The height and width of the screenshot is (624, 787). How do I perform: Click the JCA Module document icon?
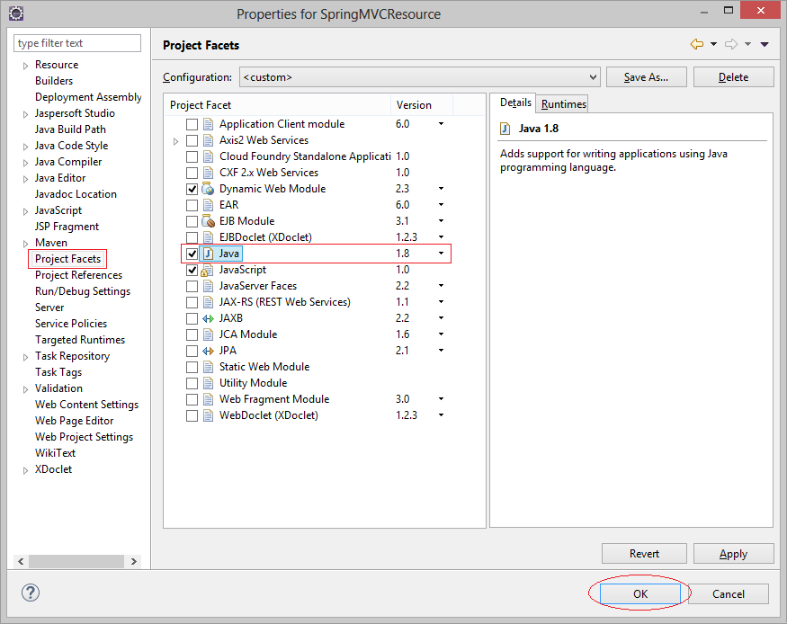pos(208,334)
